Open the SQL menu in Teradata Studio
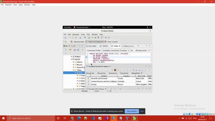Screen dimensions: 215x121 [x=88, y=34]
